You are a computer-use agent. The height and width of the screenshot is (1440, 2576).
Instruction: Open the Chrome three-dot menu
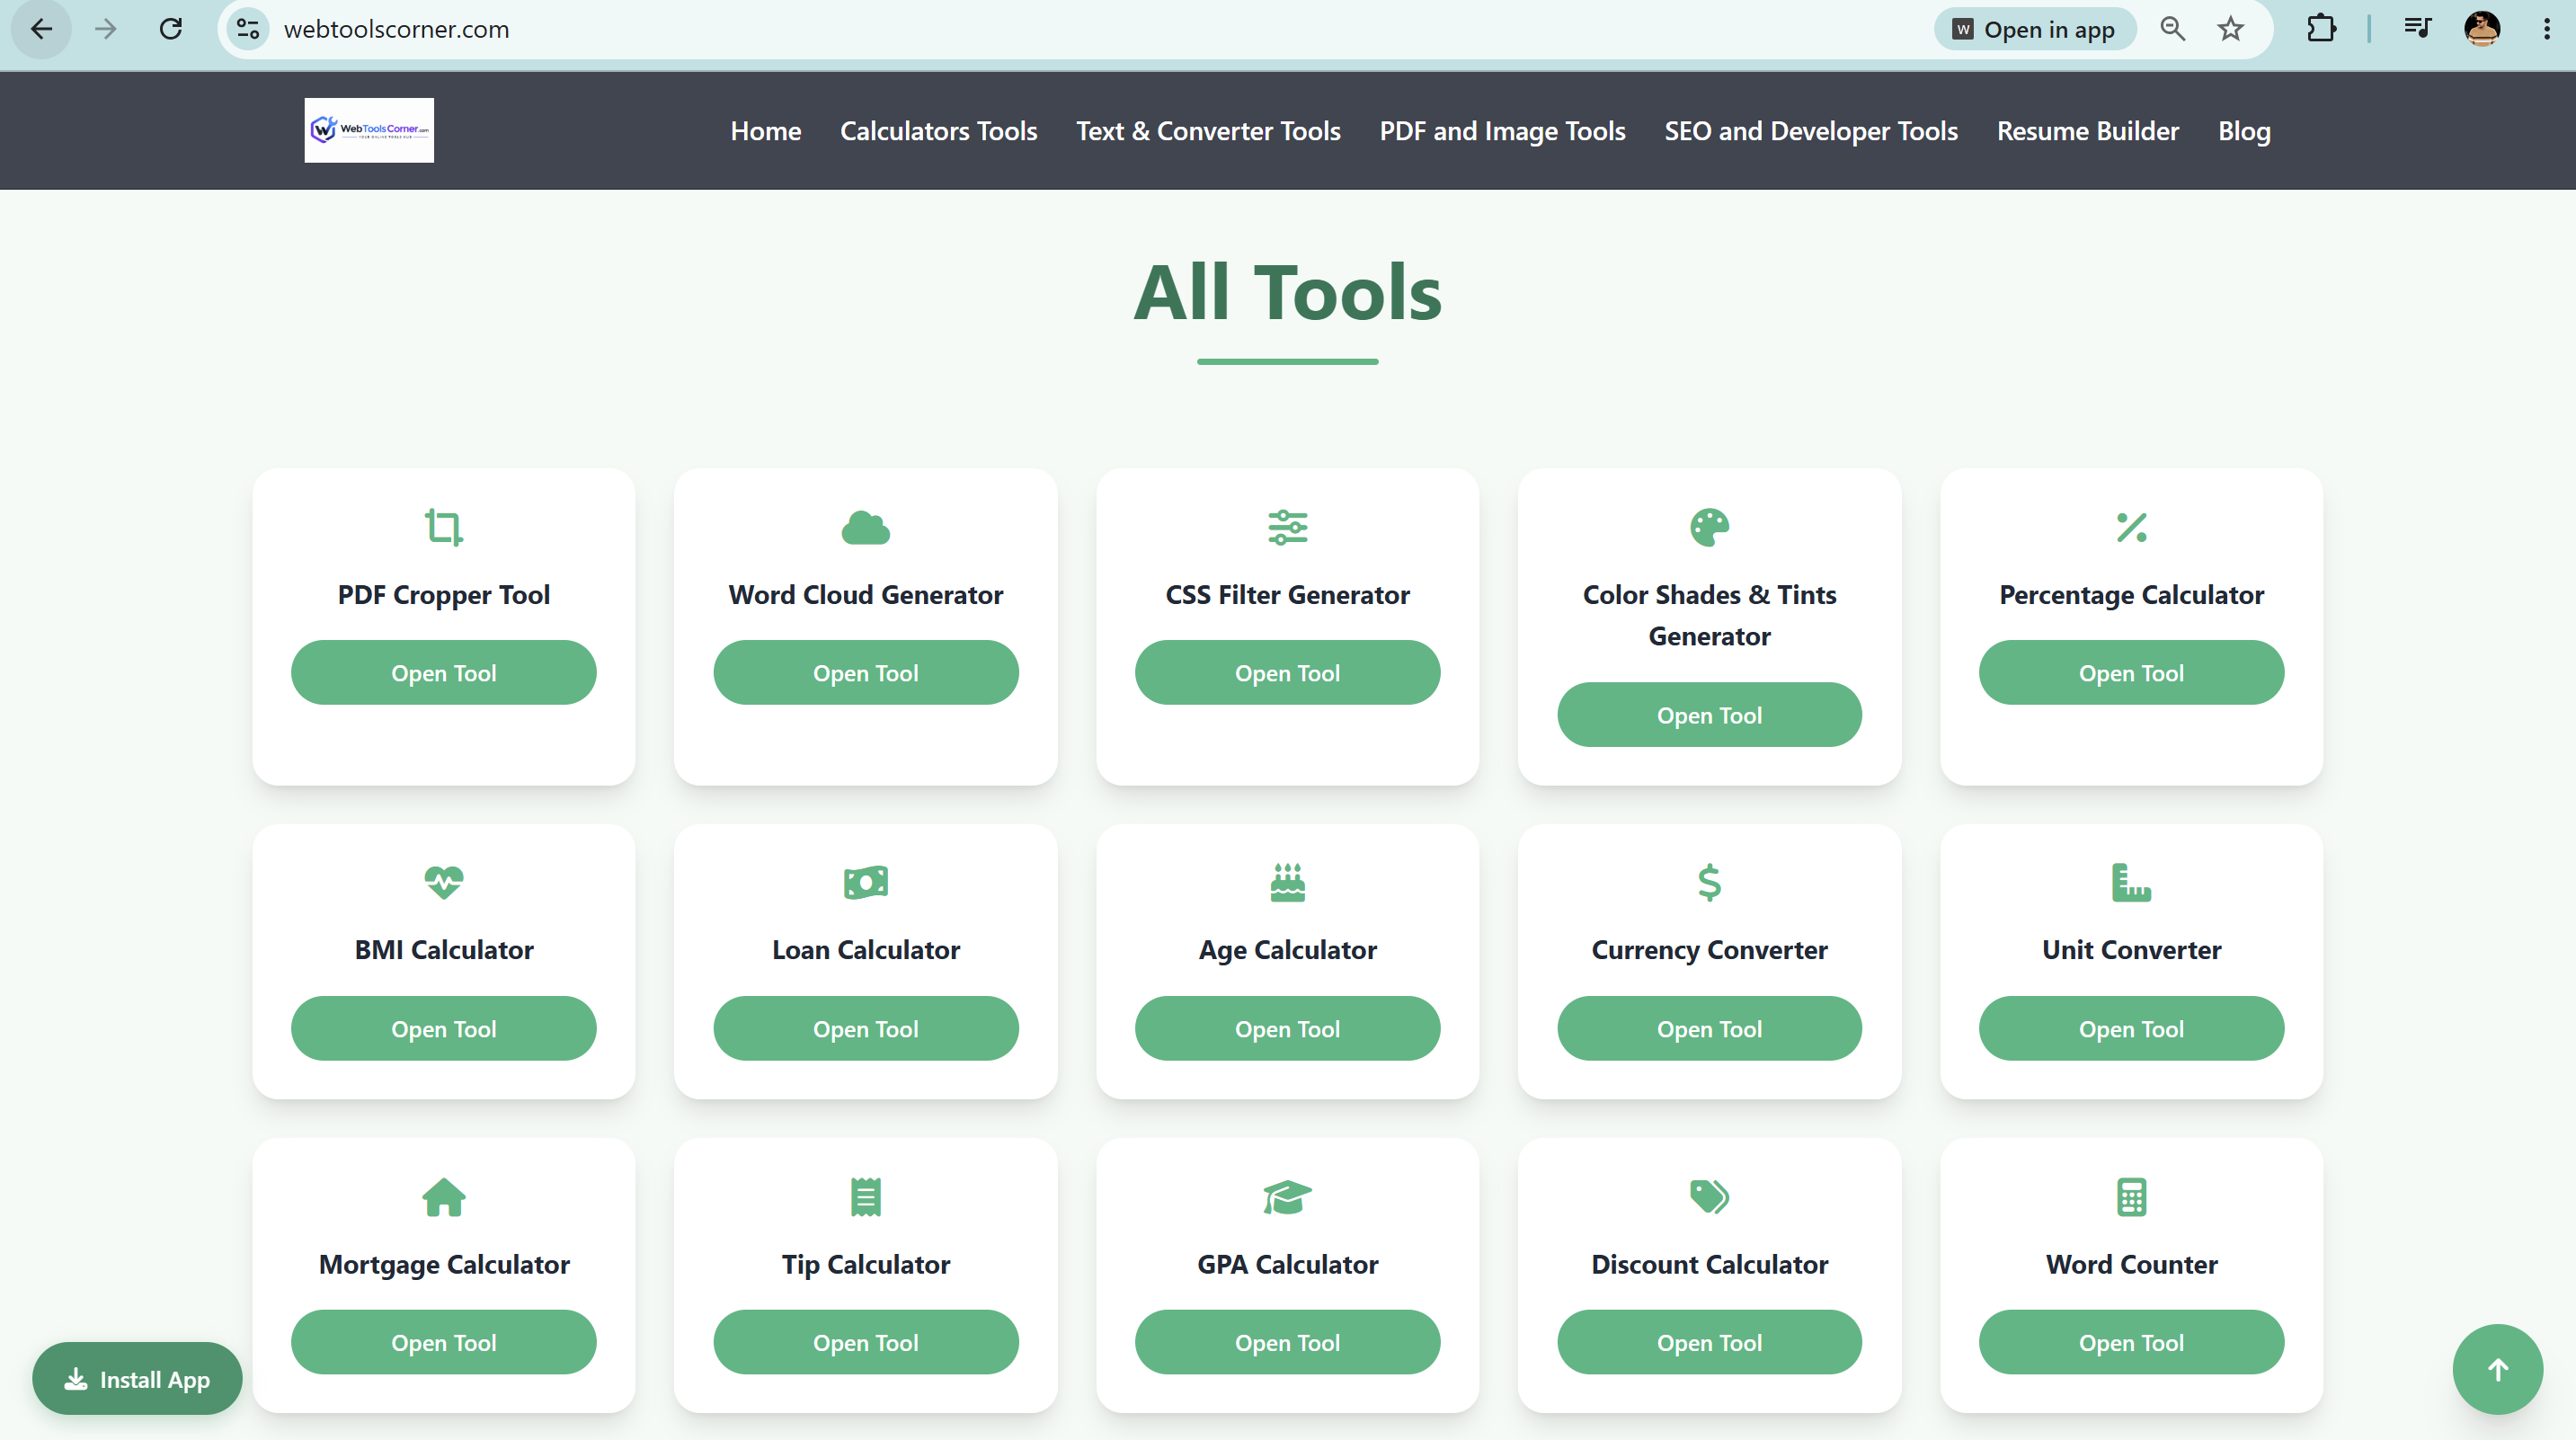[2546, 29]
